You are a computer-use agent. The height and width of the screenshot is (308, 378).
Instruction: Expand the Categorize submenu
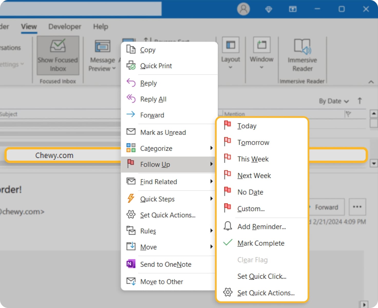tap(212, 148)
